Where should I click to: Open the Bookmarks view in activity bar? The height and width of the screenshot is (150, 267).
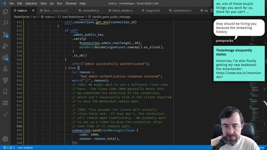pyautogui.click(x=5, y=92)
